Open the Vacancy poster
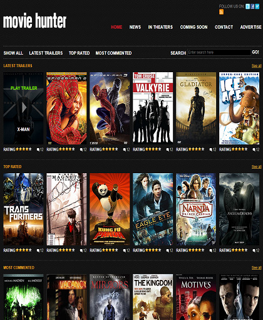 pos(66,297)
